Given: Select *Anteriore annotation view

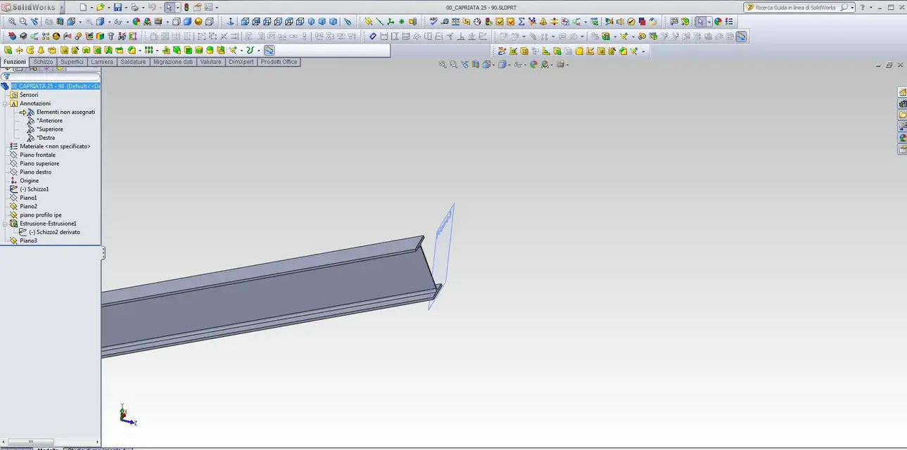Looking at the screenshot, I should [49, 121].
